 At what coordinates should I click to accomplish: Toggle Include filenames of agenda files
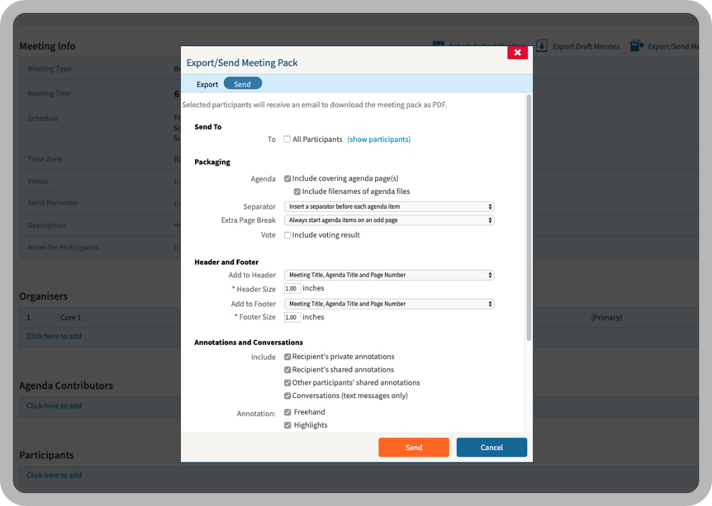point(298,191)
